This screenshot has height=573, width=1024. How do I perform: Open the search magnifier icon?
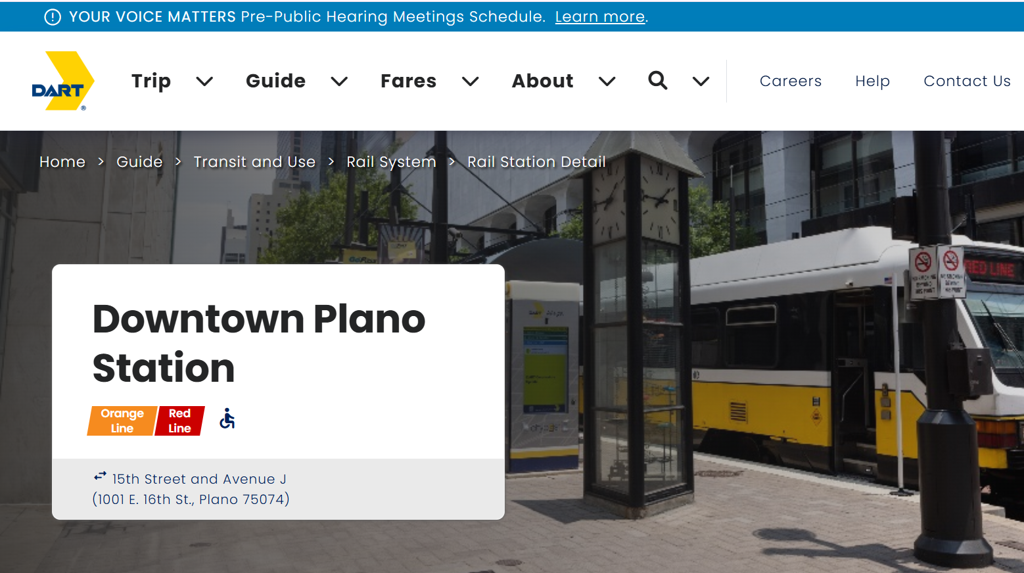coord(657,80)
